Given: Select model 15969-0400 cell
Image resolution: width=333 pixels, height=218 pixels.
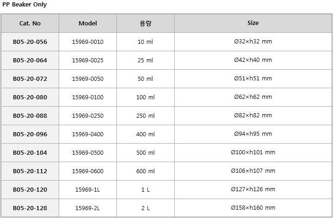Looking at the screenshot, I should pyautogui.click(x=88, y=134).
